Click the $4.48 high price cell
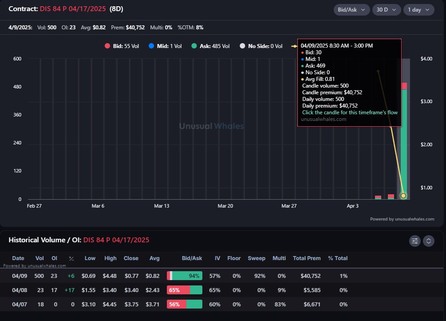This screenshot has height=321, width=446. pos(110,276)
